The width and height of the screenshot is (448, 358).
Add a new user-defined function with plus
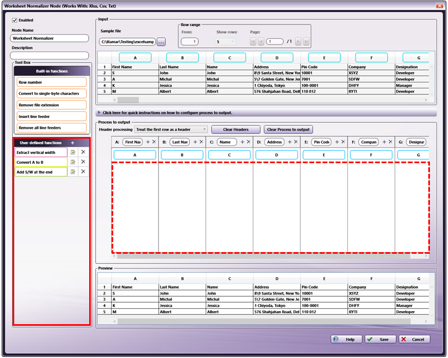(73, 143)
